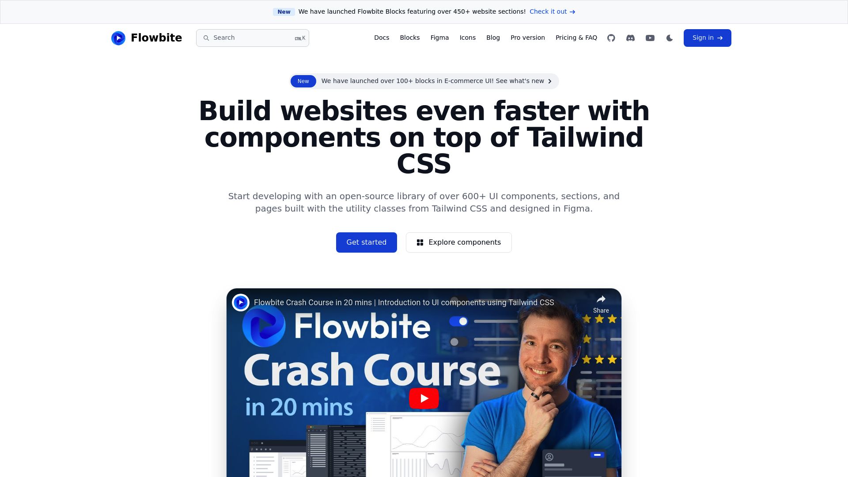
Task: Click the Explore components grid icon
Action: pyautogui.click(x=420, y=242)
